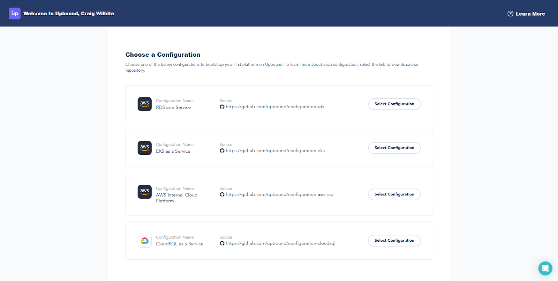Open the configuration-rds GitHub source link
Viewport: 558px width, 281px height.
[275, 107]
